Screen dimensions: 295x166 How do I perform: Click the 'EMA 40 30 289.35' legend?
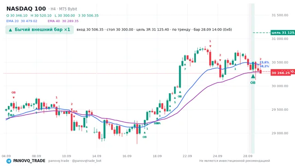63,21
